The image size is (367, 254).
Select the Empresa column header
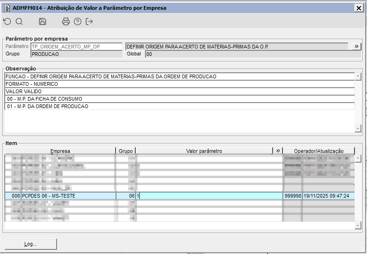(60, 151)
